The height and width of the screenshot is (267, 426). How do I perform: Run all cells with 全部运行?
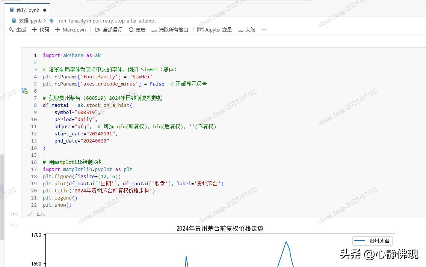(x=109, y=30)
